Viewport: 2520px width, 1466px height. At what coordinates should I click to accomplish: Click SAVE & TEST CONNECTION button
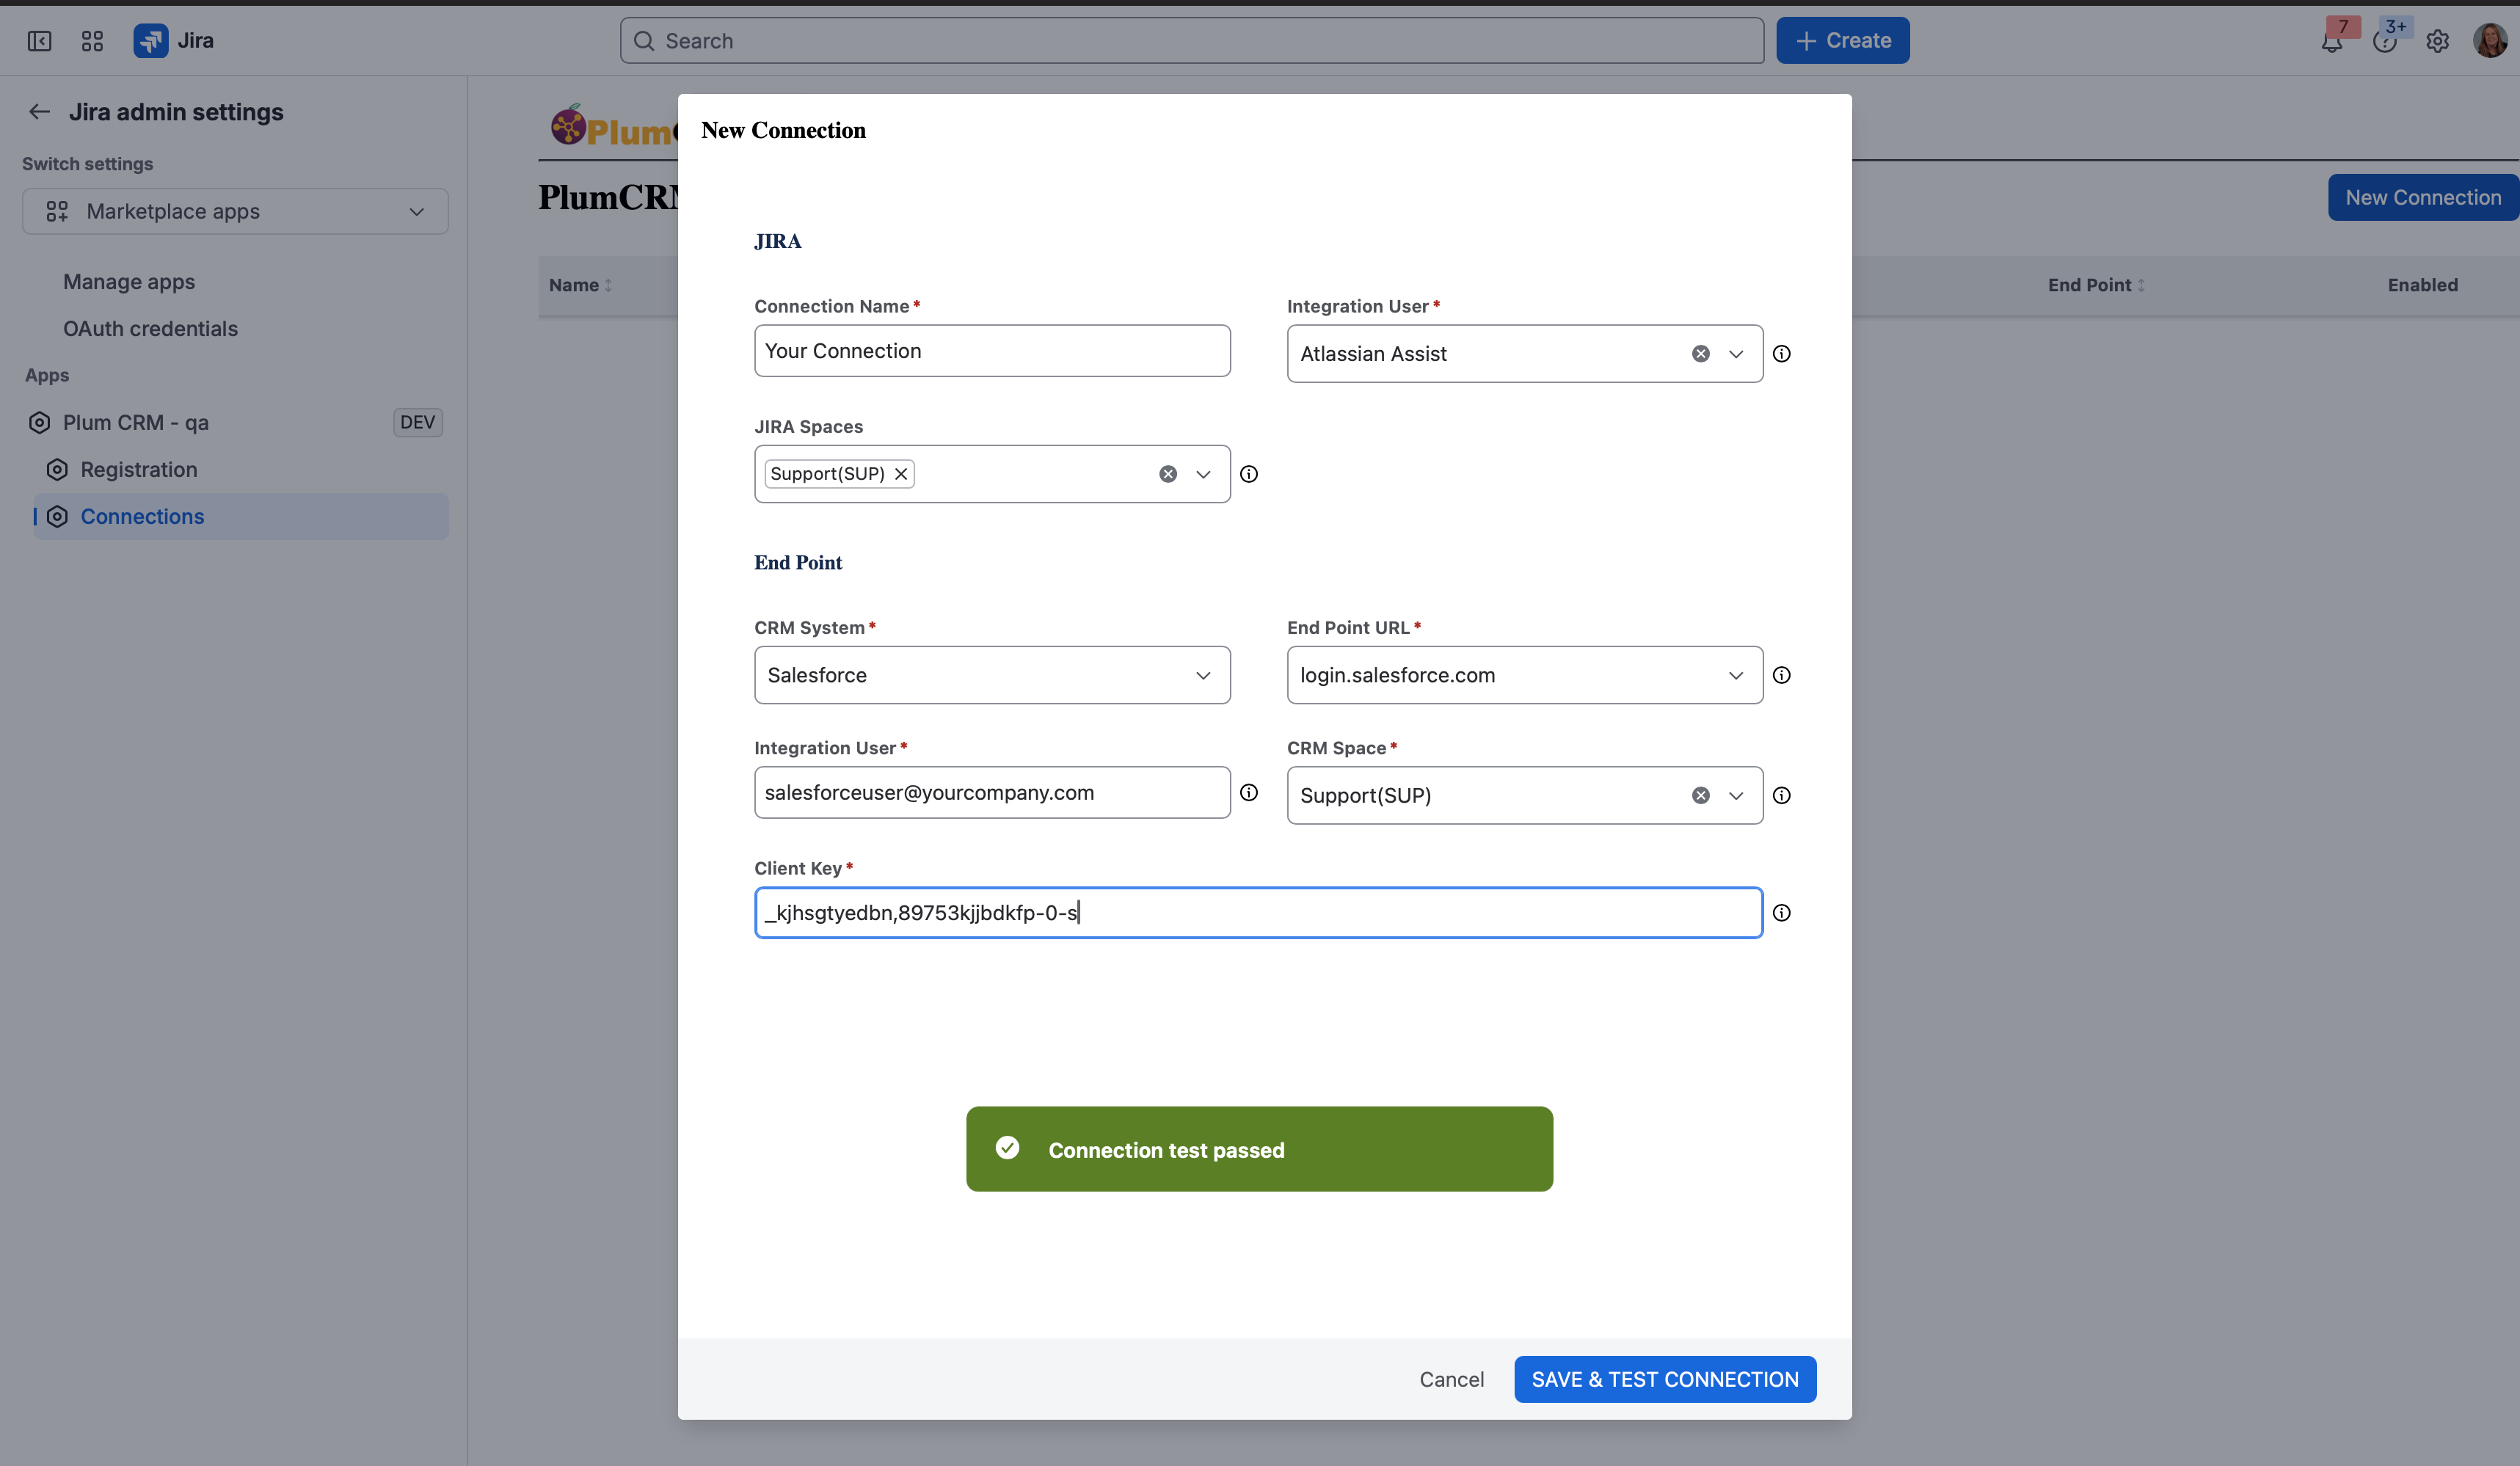[x=1665, y=1379]
